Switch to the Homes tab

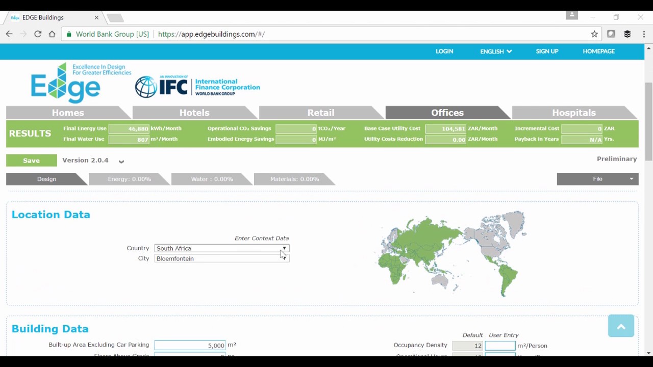(x=68, y=113)
